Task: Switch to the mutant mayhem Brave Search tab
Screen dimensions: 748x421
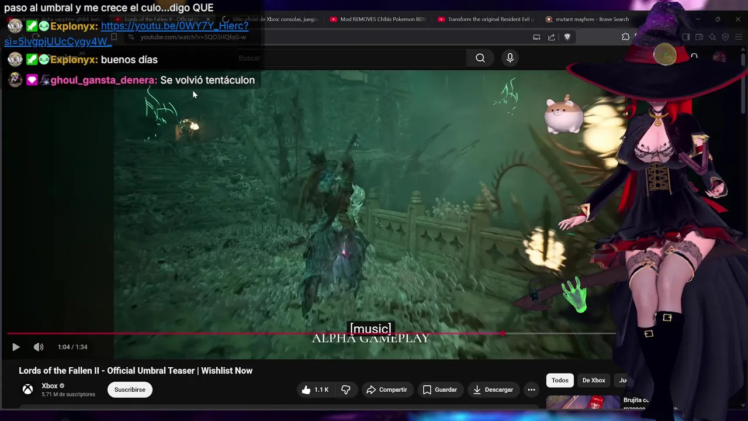Action: tap(587, 19)
